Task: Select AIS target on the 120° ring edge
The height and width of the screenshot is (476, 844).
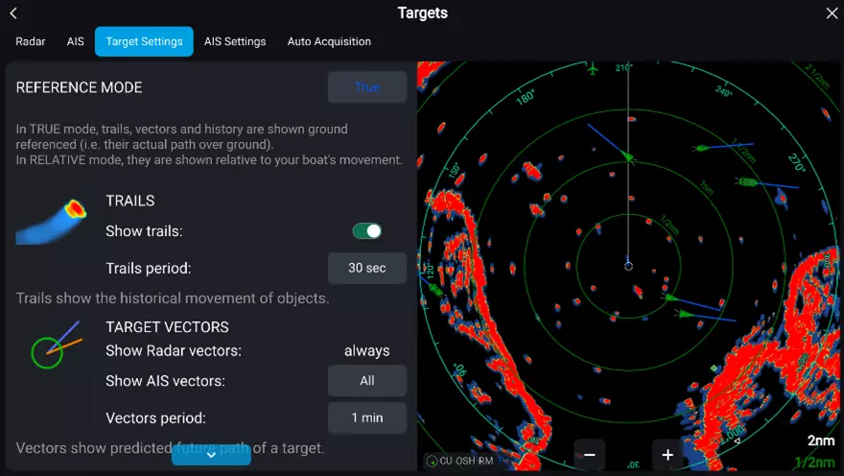Action: [435, 290]
